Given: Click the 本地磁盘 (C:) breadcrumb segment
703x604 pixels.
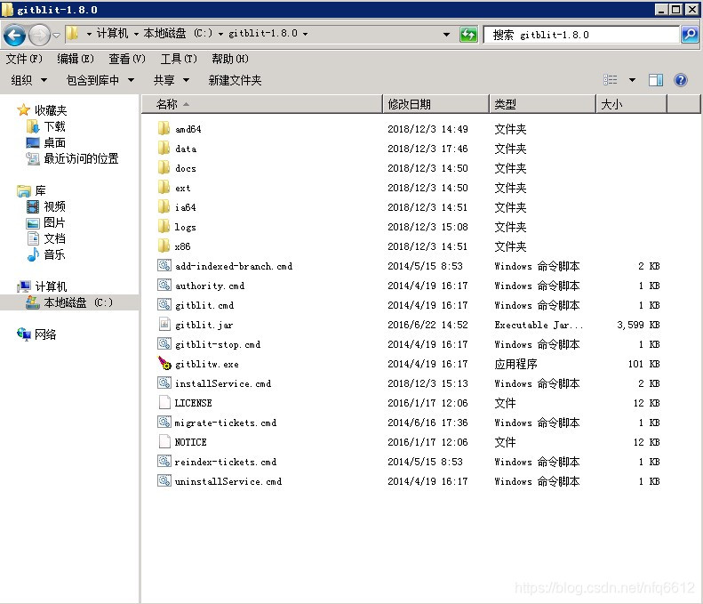Looking at the screenshot, I should click(178, 33).
